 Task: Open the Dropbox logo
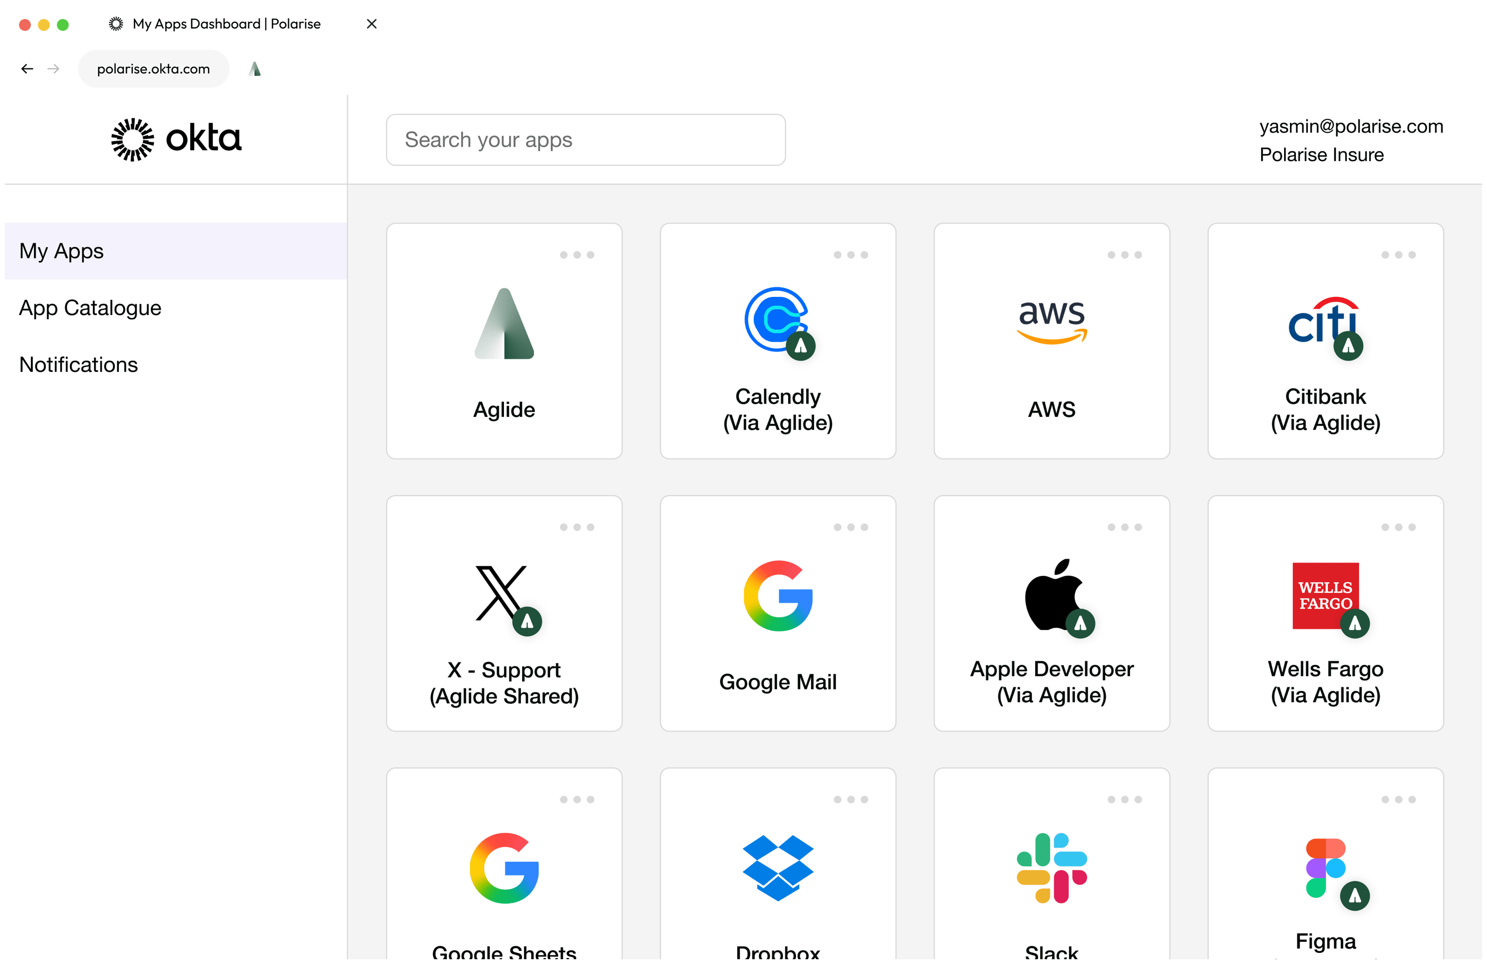[x=778, y=868]
